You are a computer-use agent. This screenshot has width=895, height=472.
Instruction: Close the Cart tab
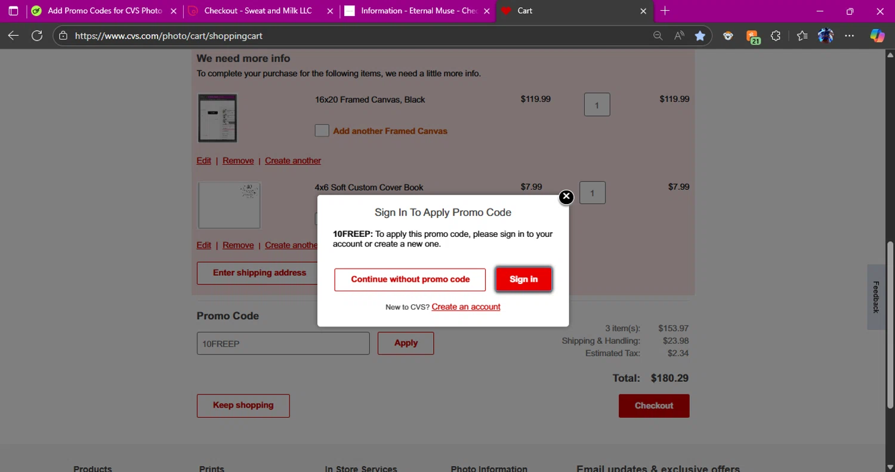coord(643,11)
